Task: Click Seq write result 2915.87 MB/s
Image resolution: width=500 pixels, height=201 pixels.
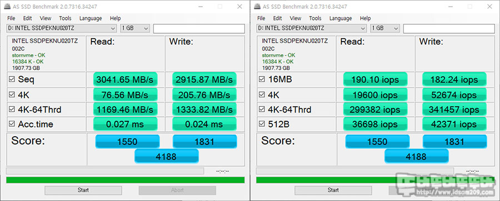Action: point(204,80)
